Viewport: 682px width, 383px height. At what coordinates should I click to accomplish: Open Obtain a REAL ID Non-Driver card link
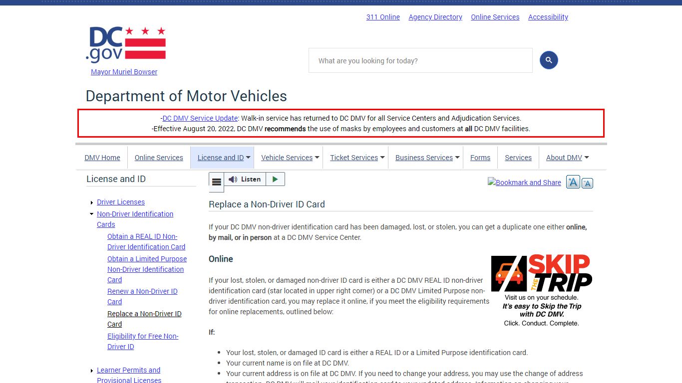pyautogui.click(x=146, y=241)
